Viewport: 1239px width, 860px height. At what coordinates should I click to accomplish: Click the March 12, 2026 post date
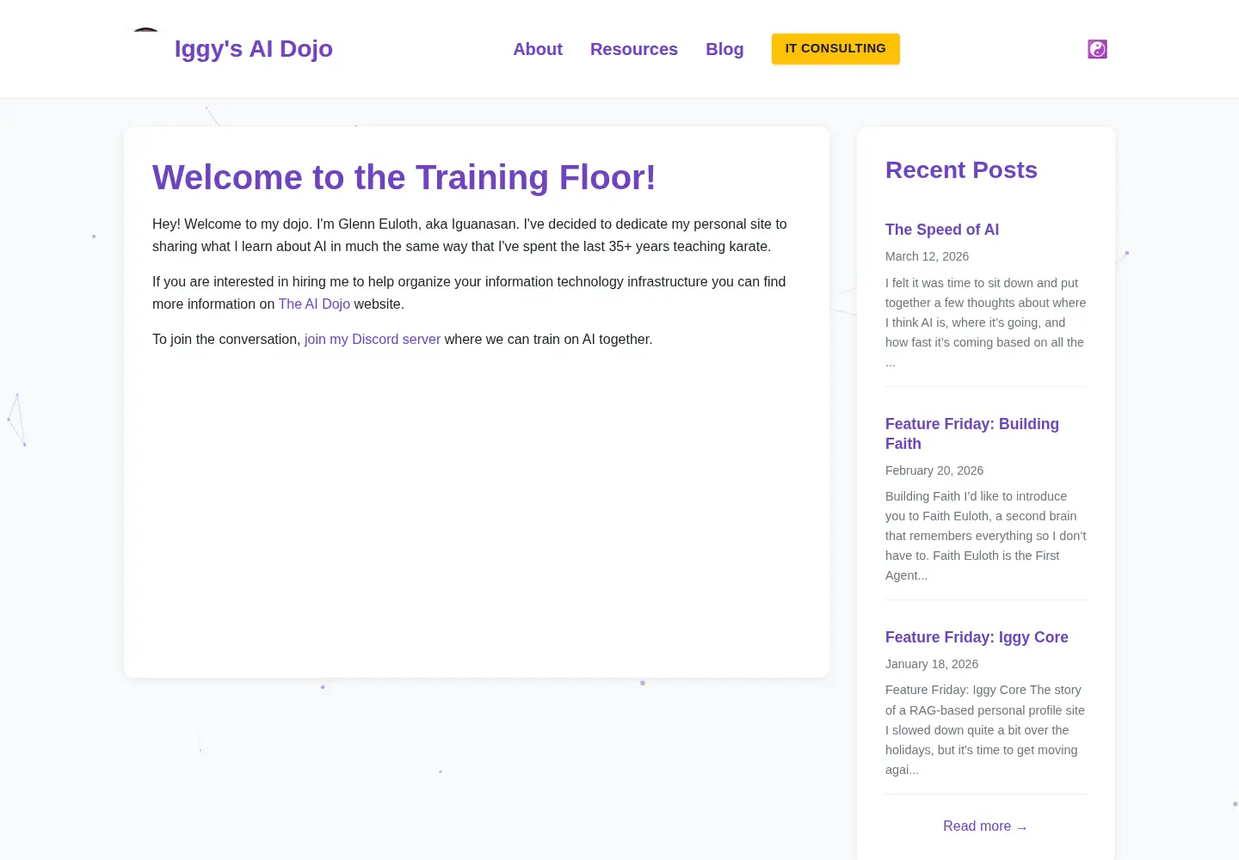pos(927,256)
